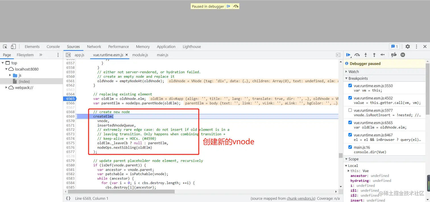The width and height of the screenshot is (430, 202).
Task: Disable breakpoint vue.runtime.esm.js:8467
Action: pos(350,135)
